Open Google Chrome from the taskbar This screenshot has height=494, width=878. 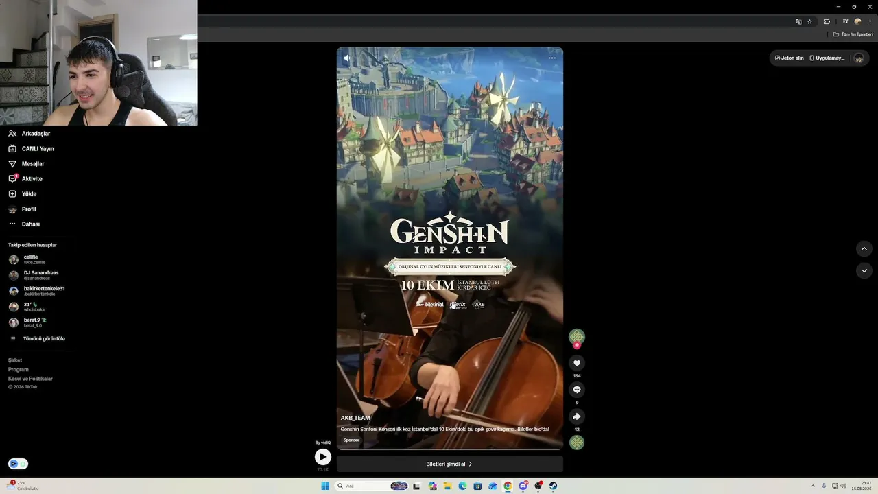508,486
